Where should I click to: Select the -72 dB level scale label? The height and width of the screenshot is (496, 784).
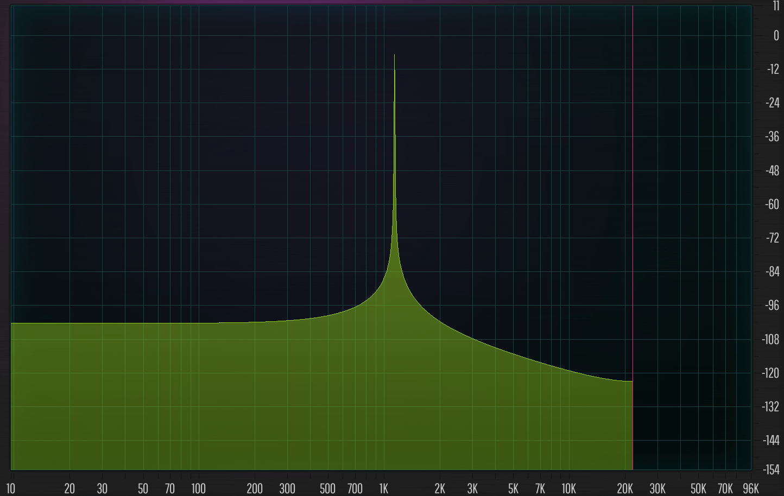[x=773, y=238]
